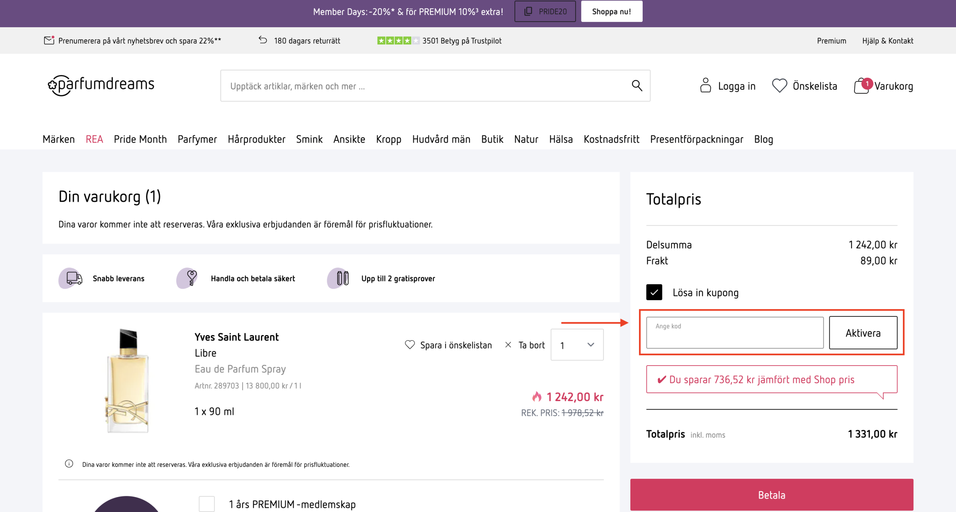This screenshot has height=512, width=956.
Task: Click the info icon below product
Action: [69, 464]
